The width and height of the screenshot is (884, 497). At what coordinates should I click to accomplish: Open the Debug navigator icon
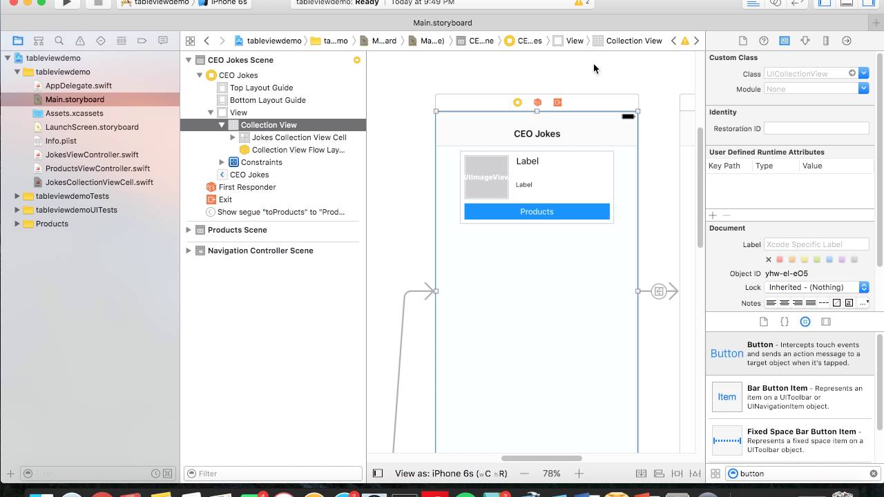(122, 41)
